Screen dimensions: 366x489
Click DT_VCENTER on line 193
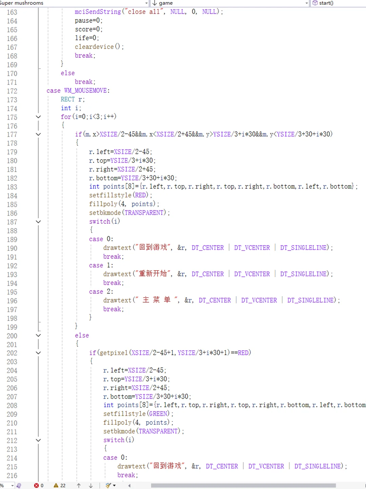click(x=252, y=274)
